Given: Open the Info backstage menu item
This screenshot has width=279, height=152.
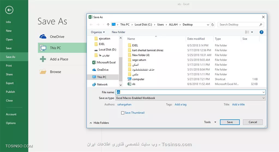Looking at the screenshot, I should point(8,22).
